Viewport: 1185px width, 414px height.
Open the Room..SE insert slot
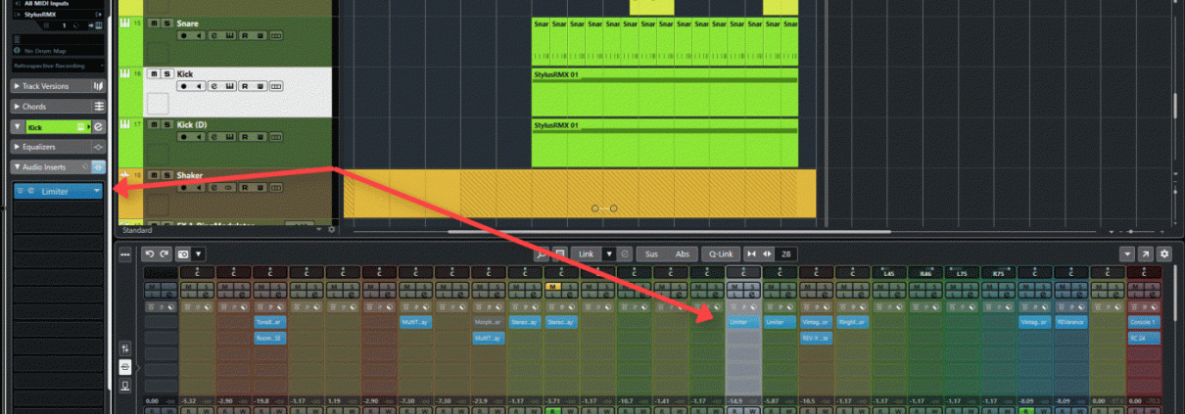270,338
